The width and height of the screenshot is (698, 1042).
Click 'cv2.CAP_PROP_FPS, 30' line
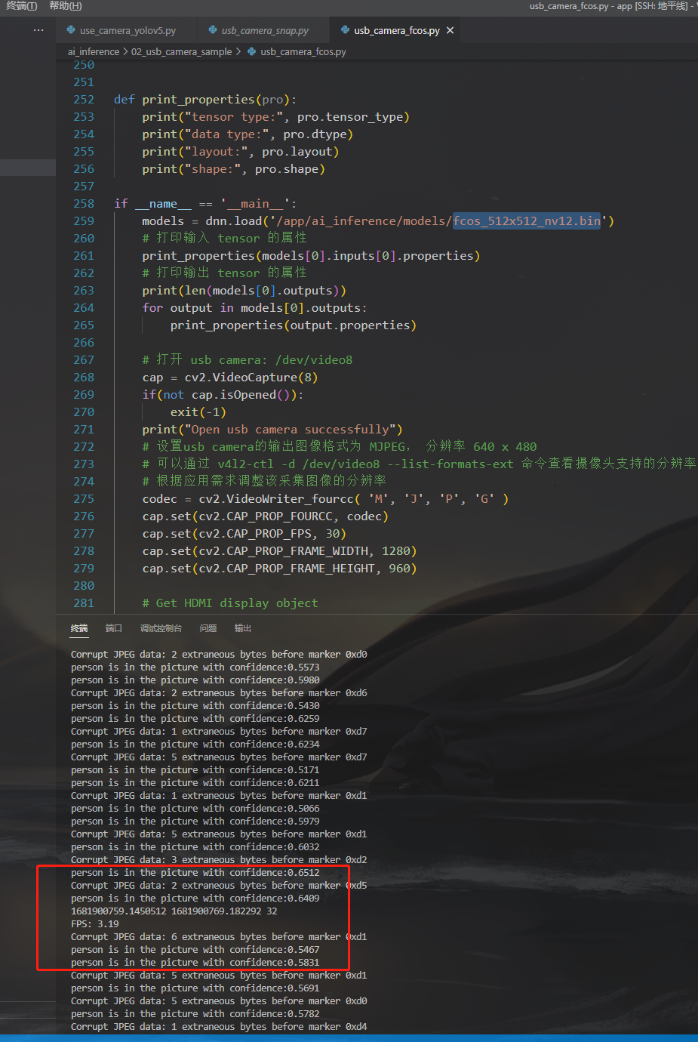[x=244, y=534]
